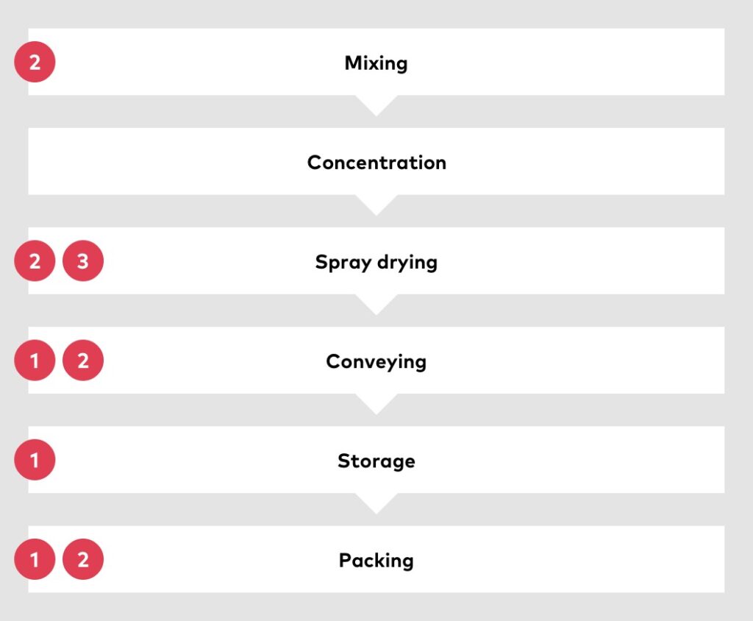
Task: Click badge 2 in the Packing row
Action: 83,559
